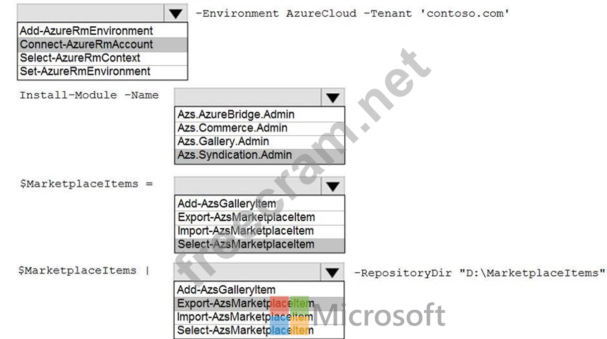Open the Install-Module -Name dropdown arrow
The image size is (607, 339).
333,97
